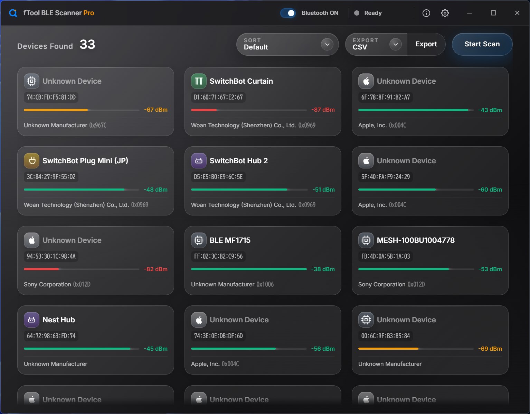
Task: Click the Devices Found count 33
Action: pyautogui.click(x=87, y=44)
